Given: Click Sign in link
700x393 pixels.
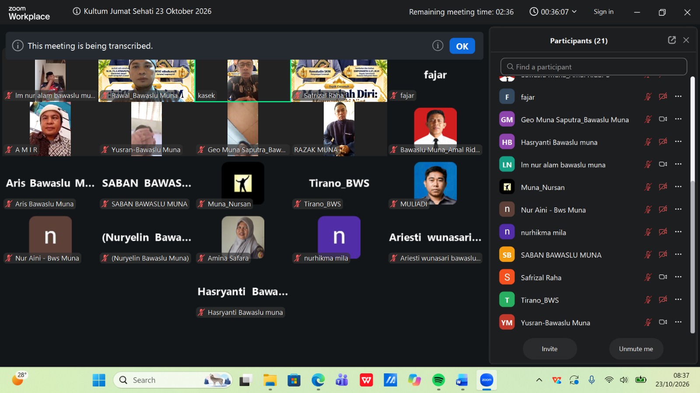Looking at the screenshot, I should point(603,12).
